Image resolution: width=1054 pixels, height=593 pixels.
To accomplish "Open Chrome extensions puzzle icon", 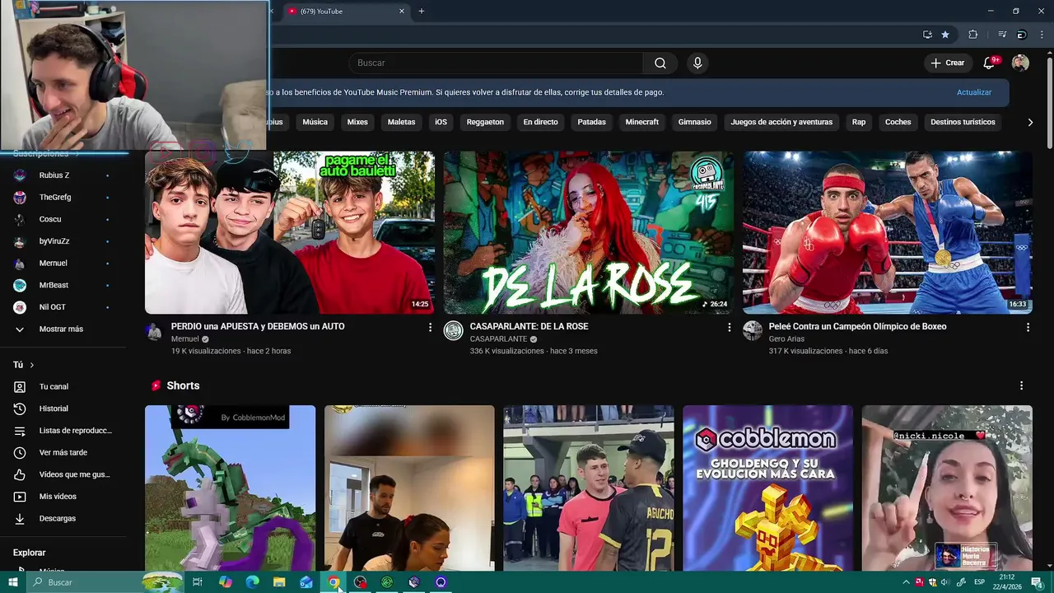I will tap(973, 35).
